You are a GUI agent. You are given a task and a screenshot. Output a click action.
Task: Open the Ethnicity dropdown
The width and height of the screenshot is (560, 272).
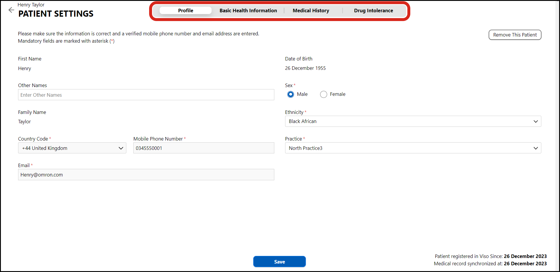pos(413,121)
